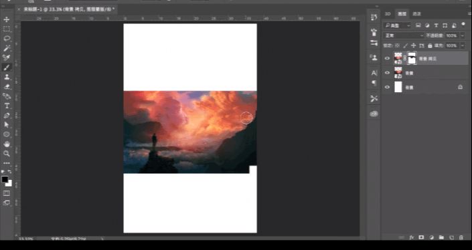The width and height of the screenshot is (472, 250).
Task: Select layer mask thumbnail on 背景 拷贝
Action: coord(412,58)
